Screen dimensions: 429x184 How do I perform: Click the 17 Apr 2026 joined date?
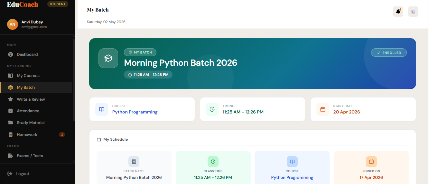pos(371,178)
